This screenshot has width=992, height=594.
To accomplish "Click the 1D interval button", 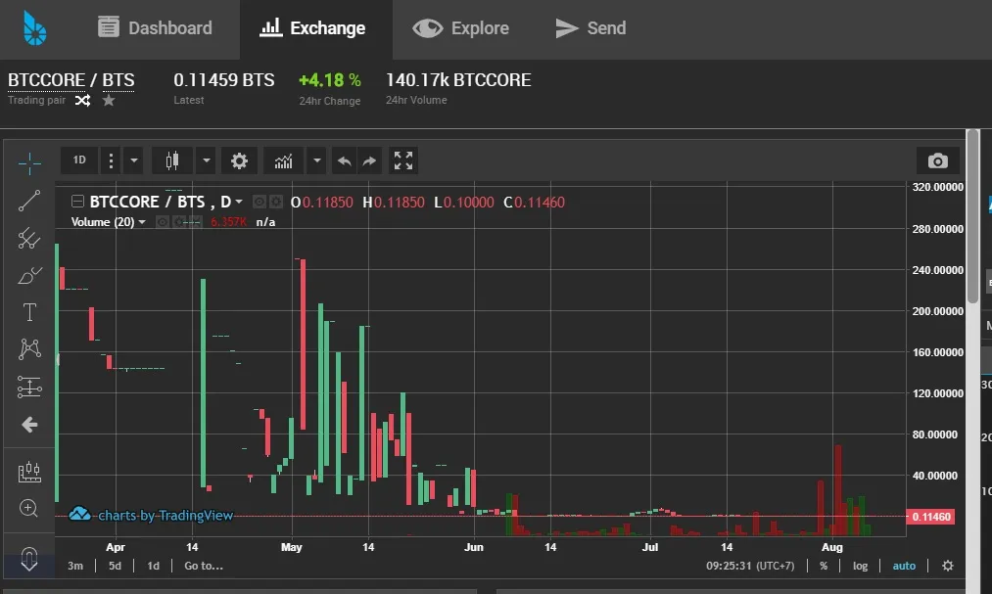I will 79,160.
